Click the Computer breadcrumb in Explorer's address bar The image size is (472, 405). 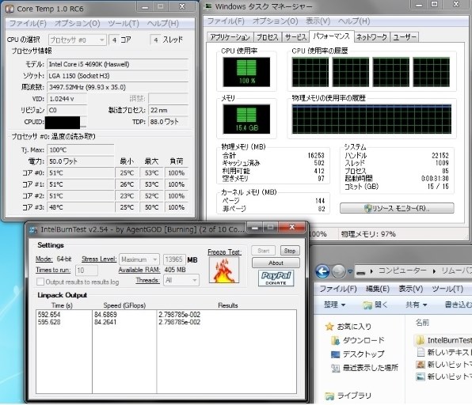pos(402,271)
